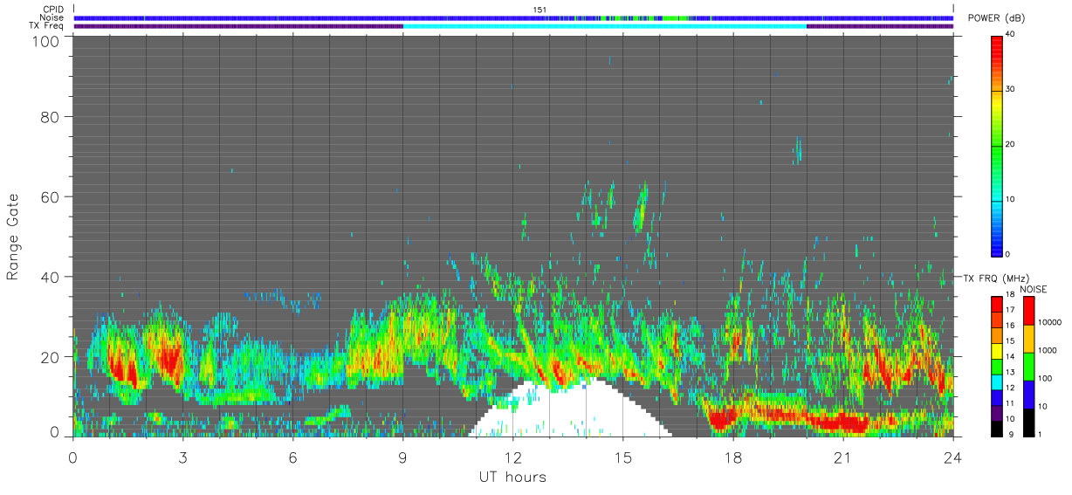Click the x-axis tick label 3
Viewport: 1072px width, 495px height.
182,457
